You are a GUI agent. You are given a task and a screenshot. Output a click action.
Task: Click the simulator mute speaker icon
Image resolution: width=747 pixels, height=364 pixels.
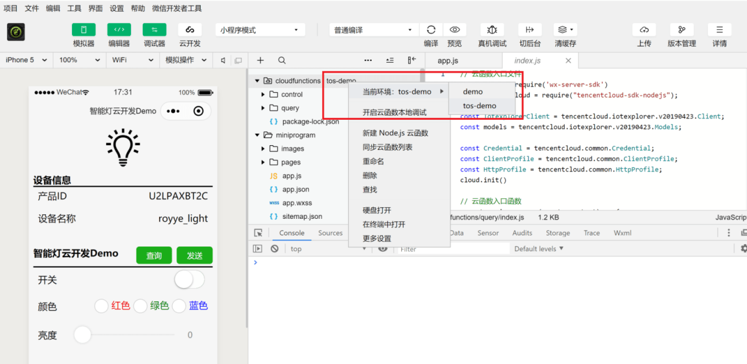[x=223, y=60]
